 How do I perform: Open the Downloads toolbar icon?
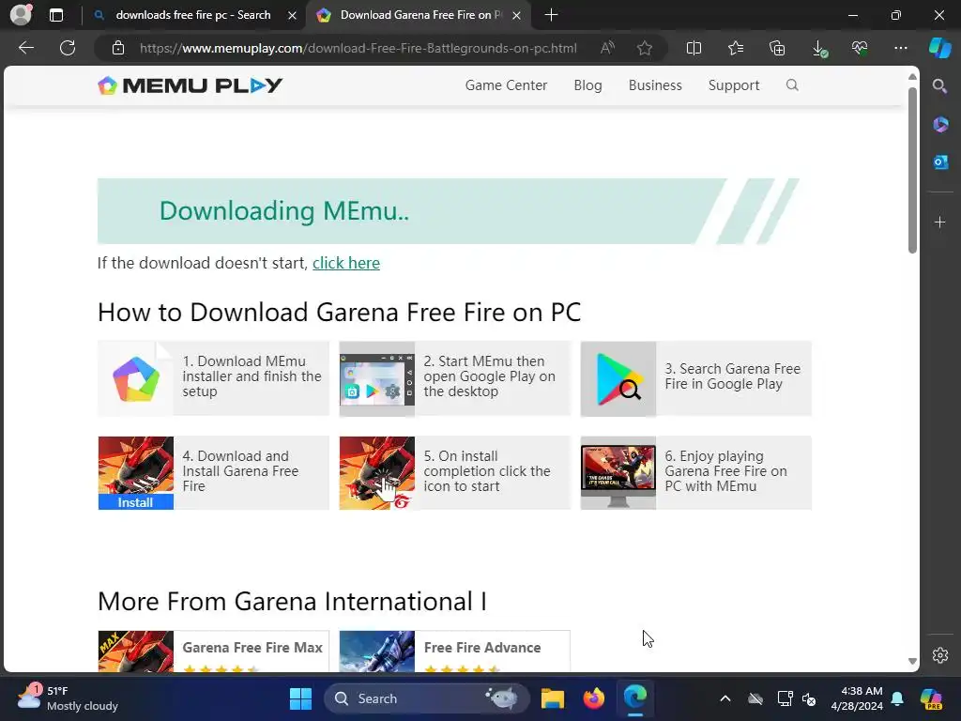pos(818,49)
